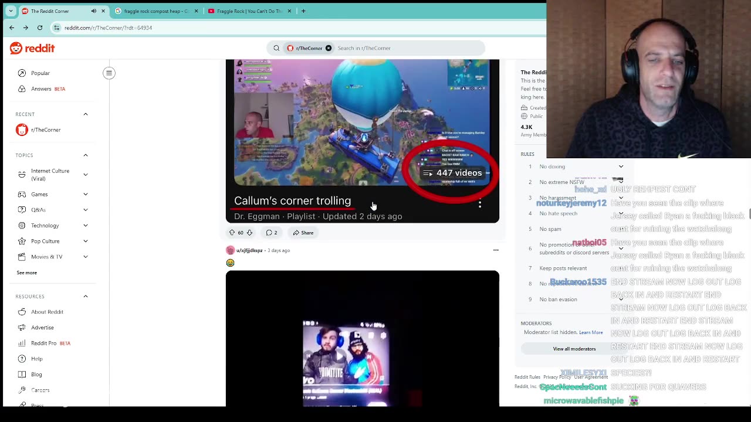Share the Callum's corner trolling post

(303, 233)
